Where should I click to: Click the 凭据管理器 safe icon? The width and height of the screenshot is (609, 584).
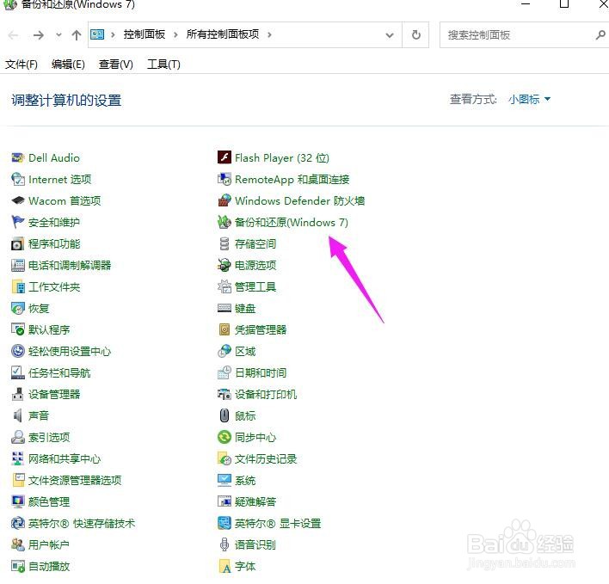(225, 329)
